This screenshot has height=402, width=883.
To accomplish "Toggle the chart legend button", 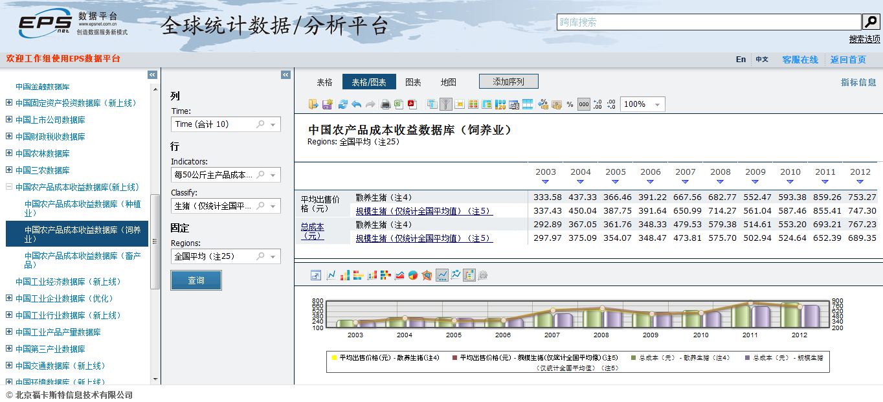I will 469,275.
